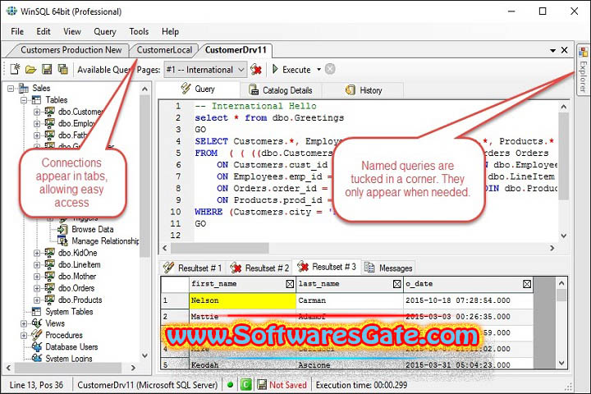Screen dimensions: 591x394
Task: Collapse the Tables tree node
Action: (24, 100)
